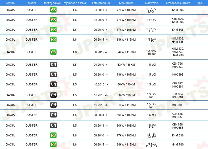The height and width of the screenshot is (149, 208).
Task: Click ON icon in K9K 858 row
Action: coord(53,125)
